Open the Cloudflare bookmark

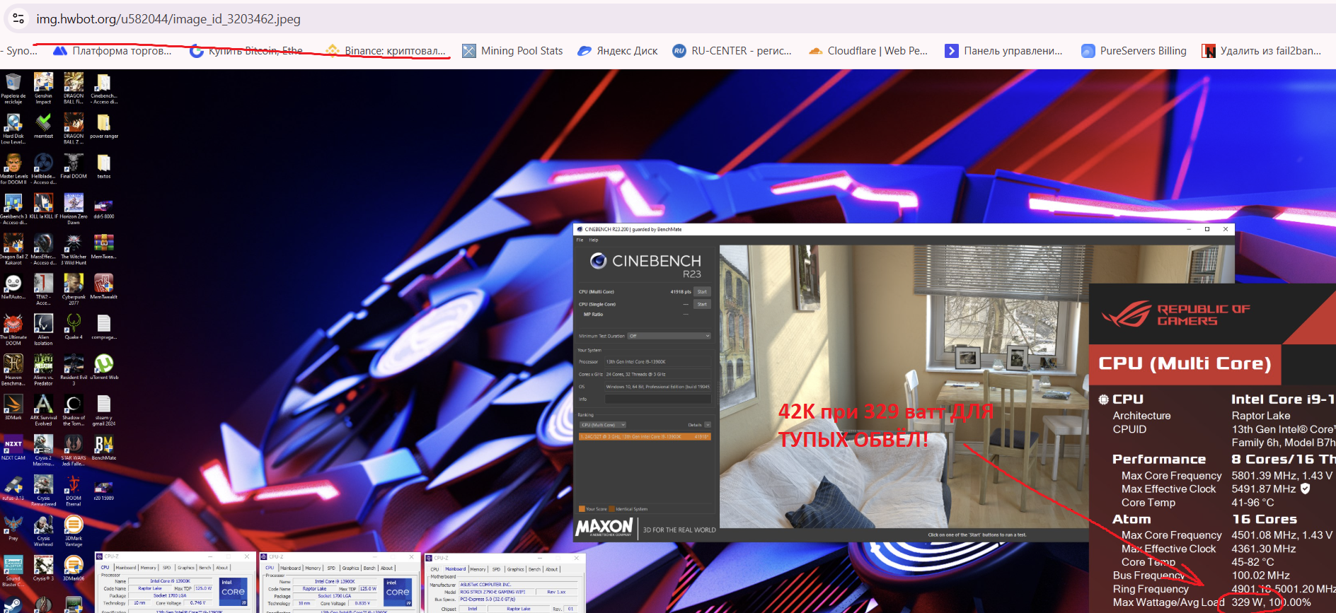click(868, 51)
